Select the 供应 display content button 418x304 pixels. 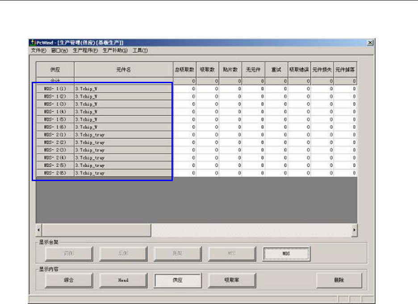point(178,280)
